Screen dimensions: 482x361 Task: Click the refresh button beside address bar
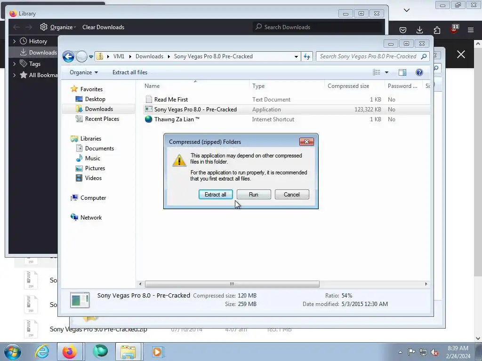(x=307, y=56)
